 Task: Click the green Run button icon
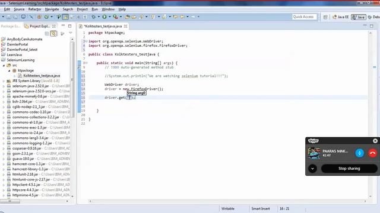104,17
